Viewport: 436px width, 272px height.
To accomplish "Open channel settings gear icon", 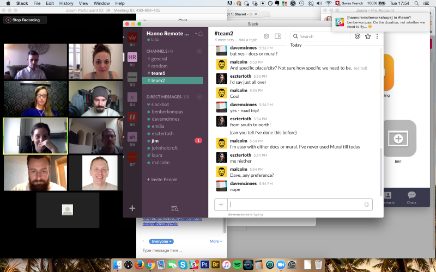I will (x=266, y=36).
